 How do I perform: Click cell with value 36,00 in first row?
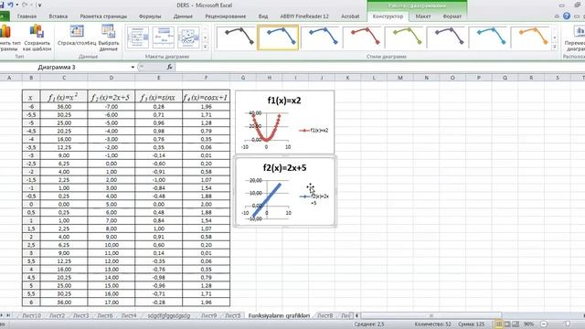(64, 107)
